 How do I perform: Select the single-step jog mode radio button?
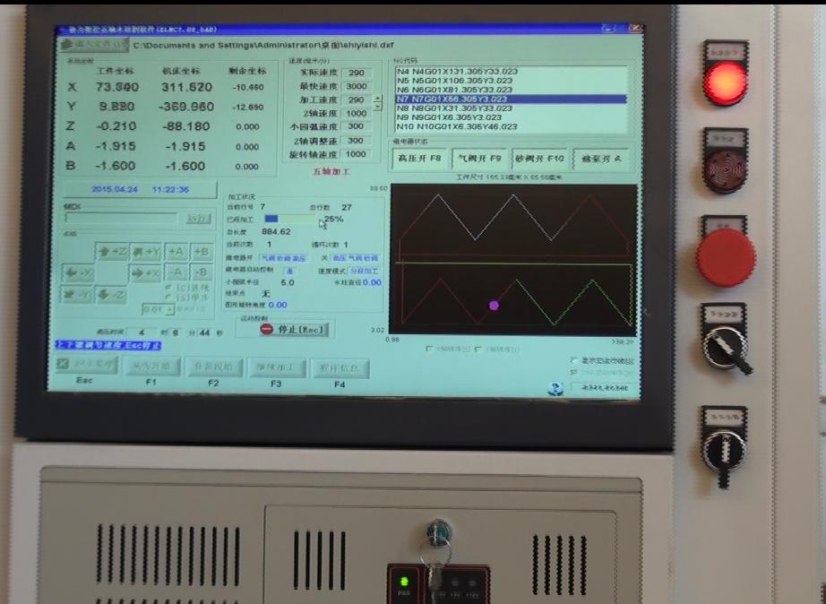click(169, 298)
